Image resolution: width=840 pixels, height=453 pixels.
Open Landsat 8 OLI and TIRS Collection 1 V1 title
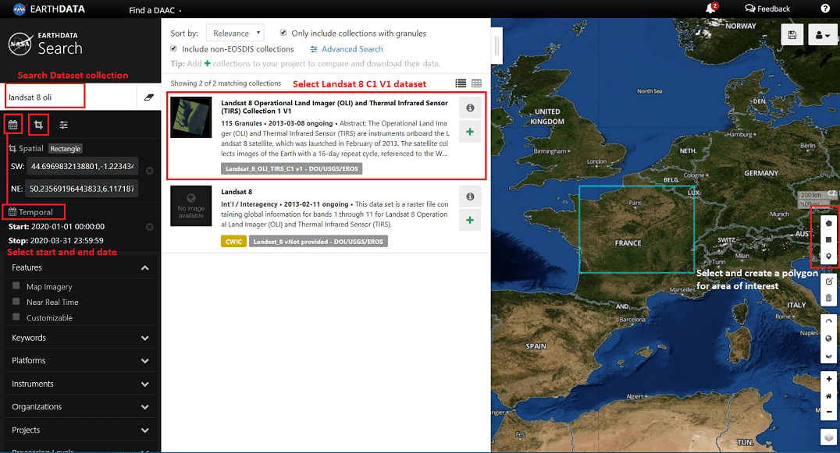334,107
